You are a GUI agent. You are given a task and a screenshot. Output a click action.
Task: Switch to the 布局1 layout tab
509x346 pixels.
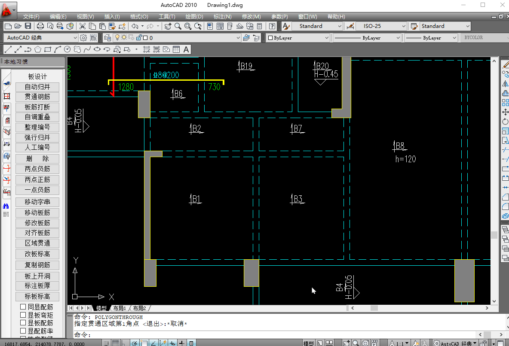(120, 308)
